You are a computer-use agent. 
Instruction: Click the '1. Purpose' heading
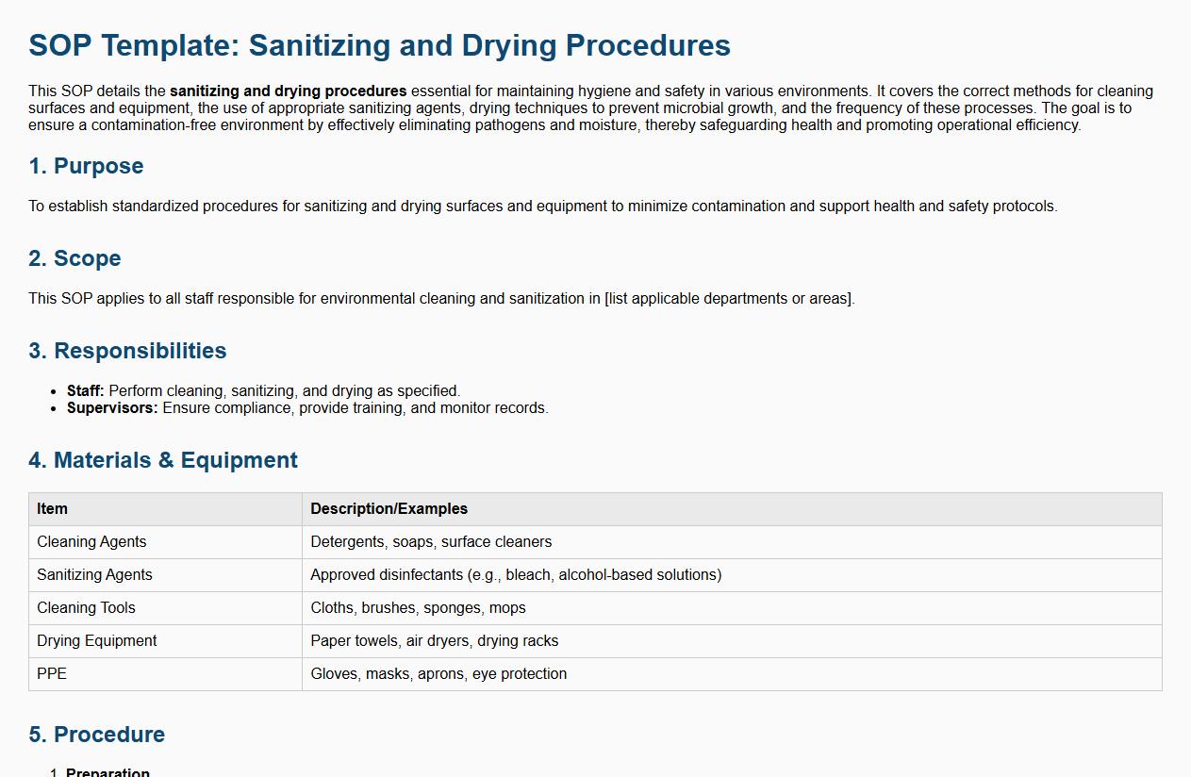pyautogui.click(x=86, y=166)
